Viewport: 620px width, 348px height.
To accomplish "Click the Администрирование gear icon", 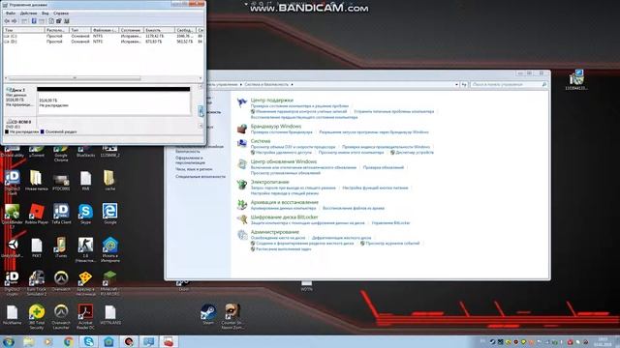I will [x=242, y=235].
